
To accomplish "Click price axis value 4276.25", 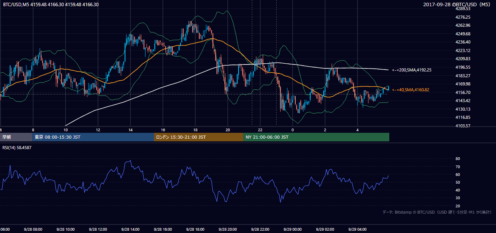I will pyautogui.click(x=463, y=17).
